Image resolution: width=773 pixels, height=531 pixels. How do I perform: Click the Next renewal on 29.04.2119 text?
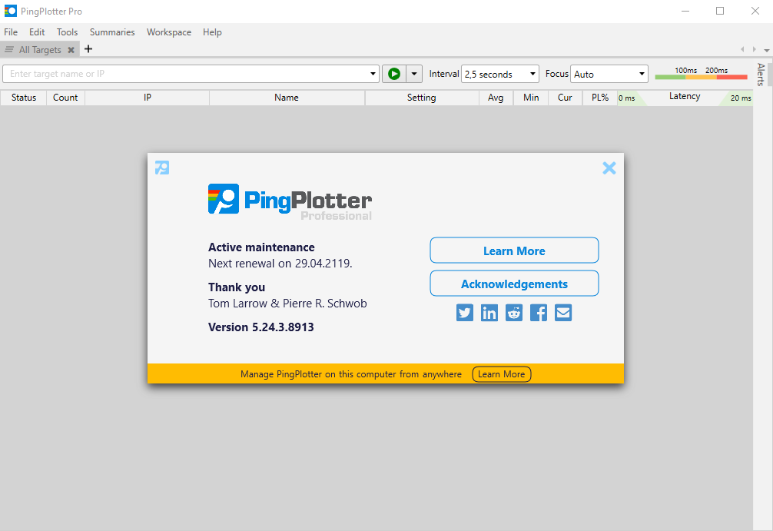tap(280, 264)
